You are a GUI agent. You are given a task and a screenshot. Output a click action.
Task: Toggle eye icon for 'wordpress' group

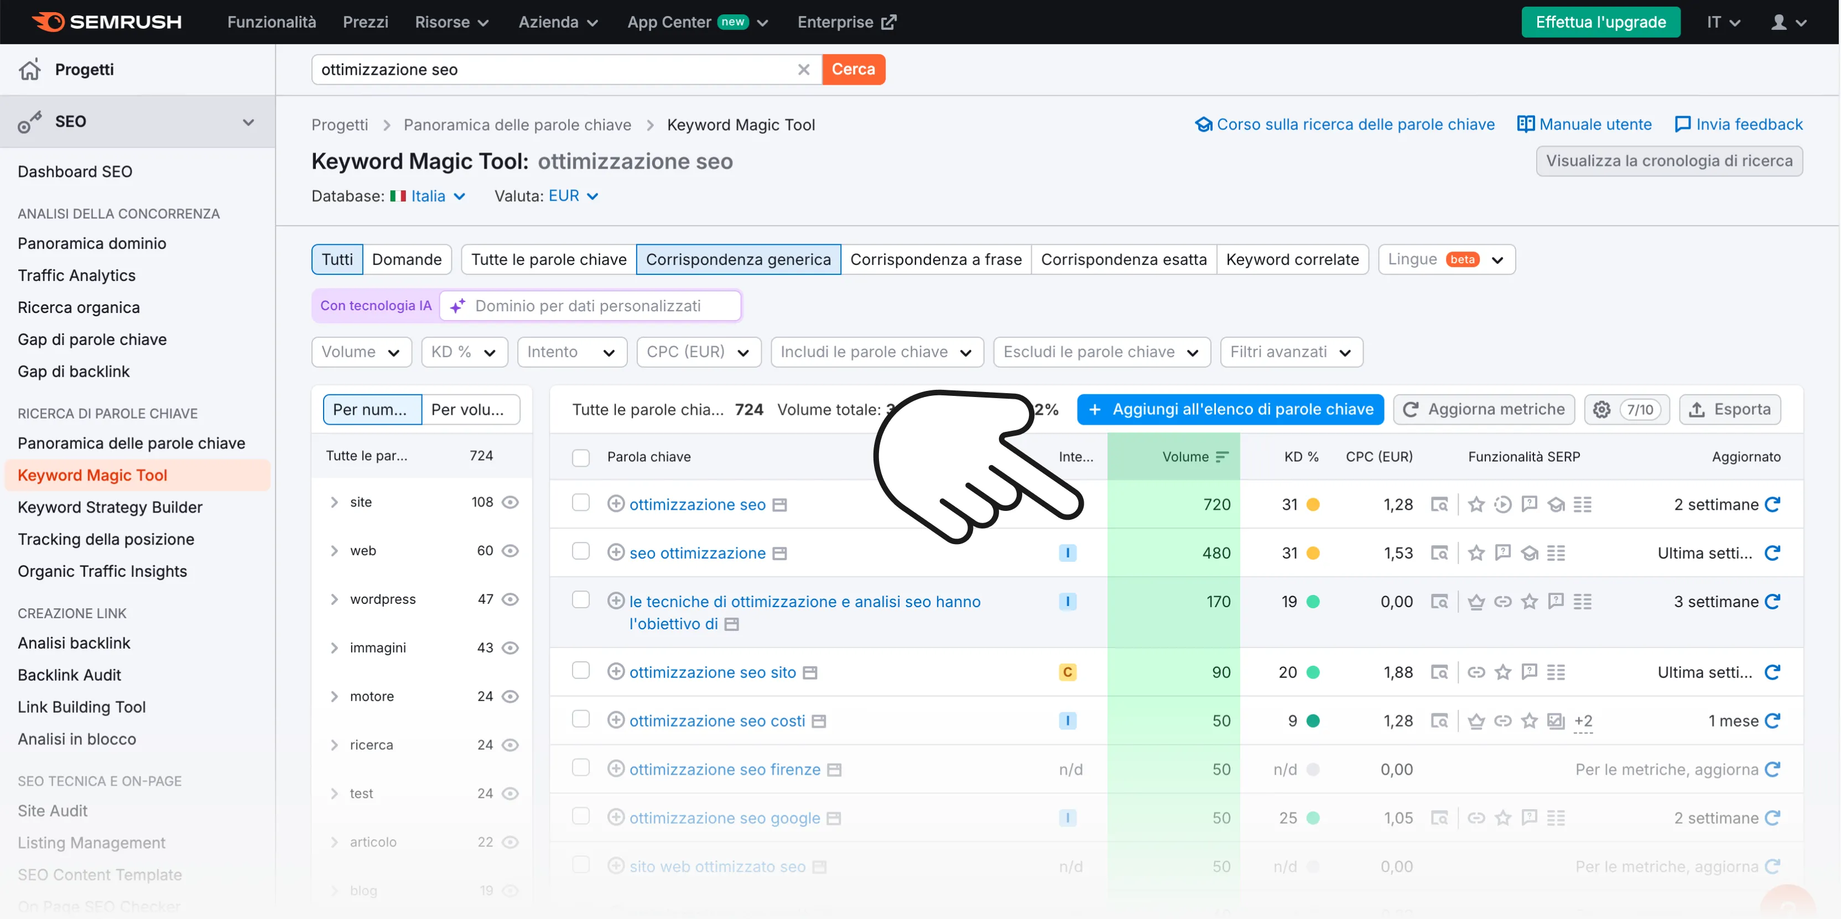510,599
